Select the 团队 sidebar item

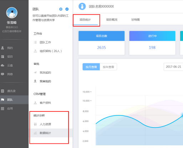point(14,100)
